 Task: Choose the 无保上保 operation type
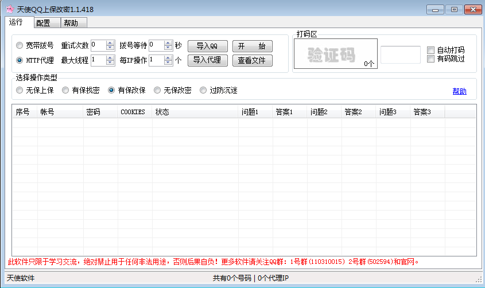pyautogui.click(x=20, y=90)
